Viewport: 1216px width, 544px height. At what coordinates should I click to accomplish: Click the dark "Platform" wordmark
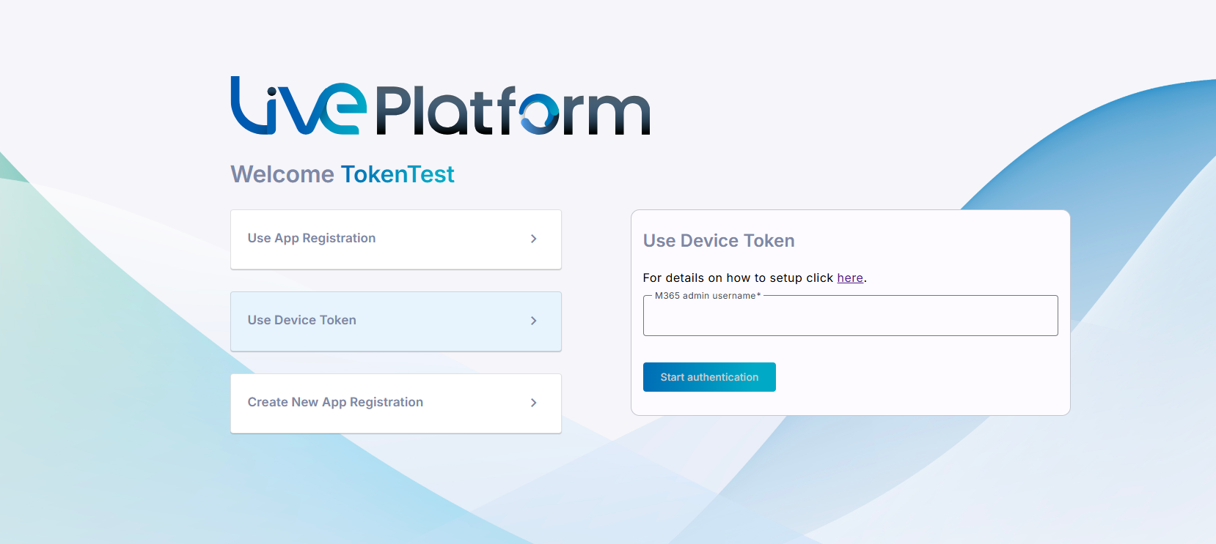[513, 111]
